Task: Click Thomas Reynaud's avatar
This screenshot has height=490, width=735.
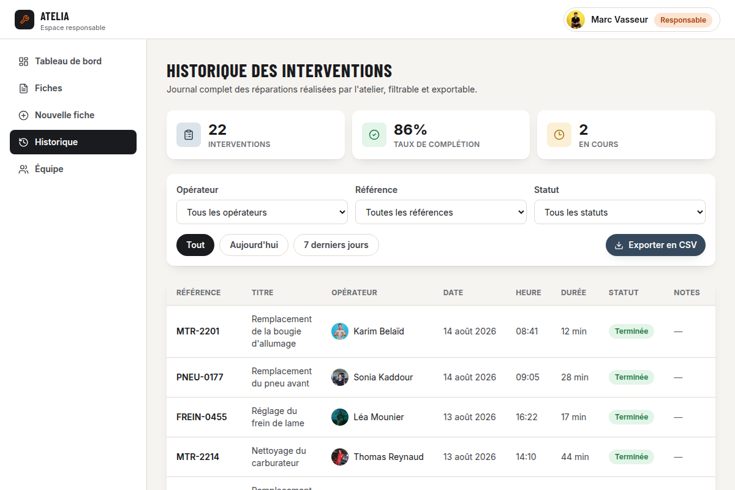Action: tap(340, 457)
